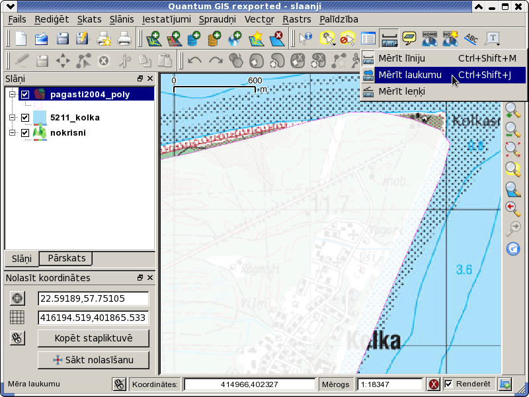Close the Slāņi panel
529x397 pixels.
click(150, 79)
